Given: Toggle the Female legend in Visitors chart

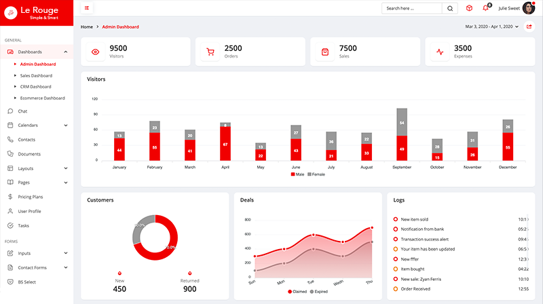Looking at the screenshot, I should (x=315, y=175).
